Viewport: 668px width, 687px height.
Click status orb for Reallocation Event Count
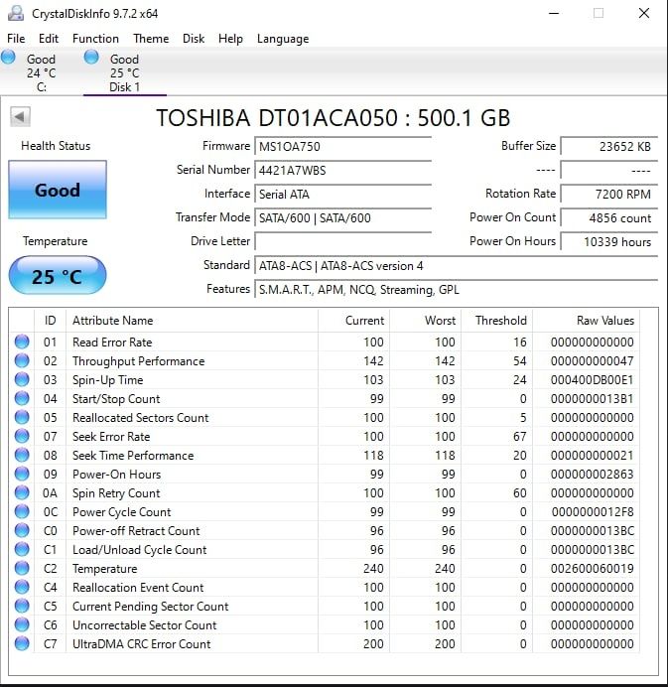tap(22, 587)
